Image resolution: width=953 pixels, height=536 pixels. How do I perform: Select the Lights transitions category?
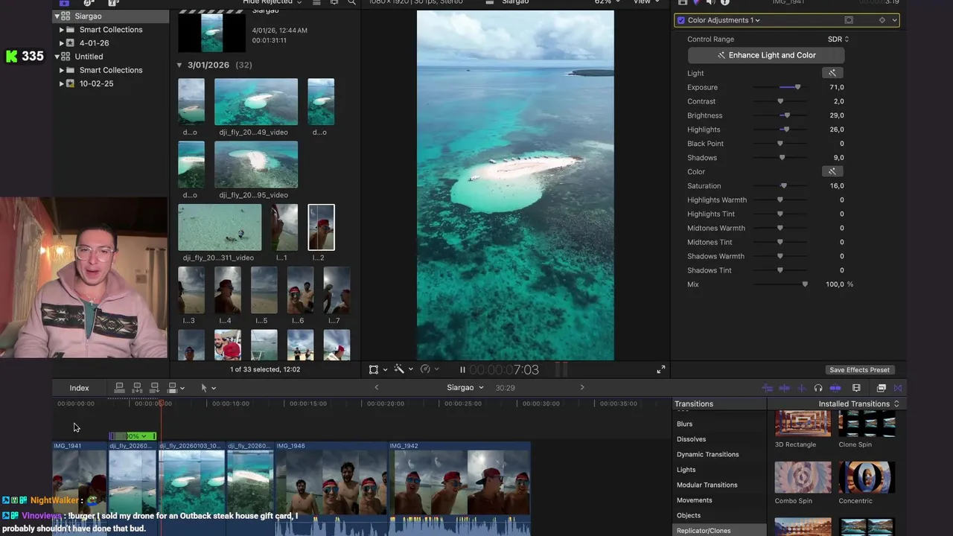pos(686,470)
